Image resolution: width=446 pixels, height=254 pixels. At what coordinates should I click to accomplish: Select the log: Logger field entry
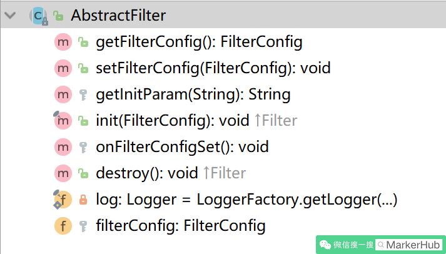click(x=246, y=200)
